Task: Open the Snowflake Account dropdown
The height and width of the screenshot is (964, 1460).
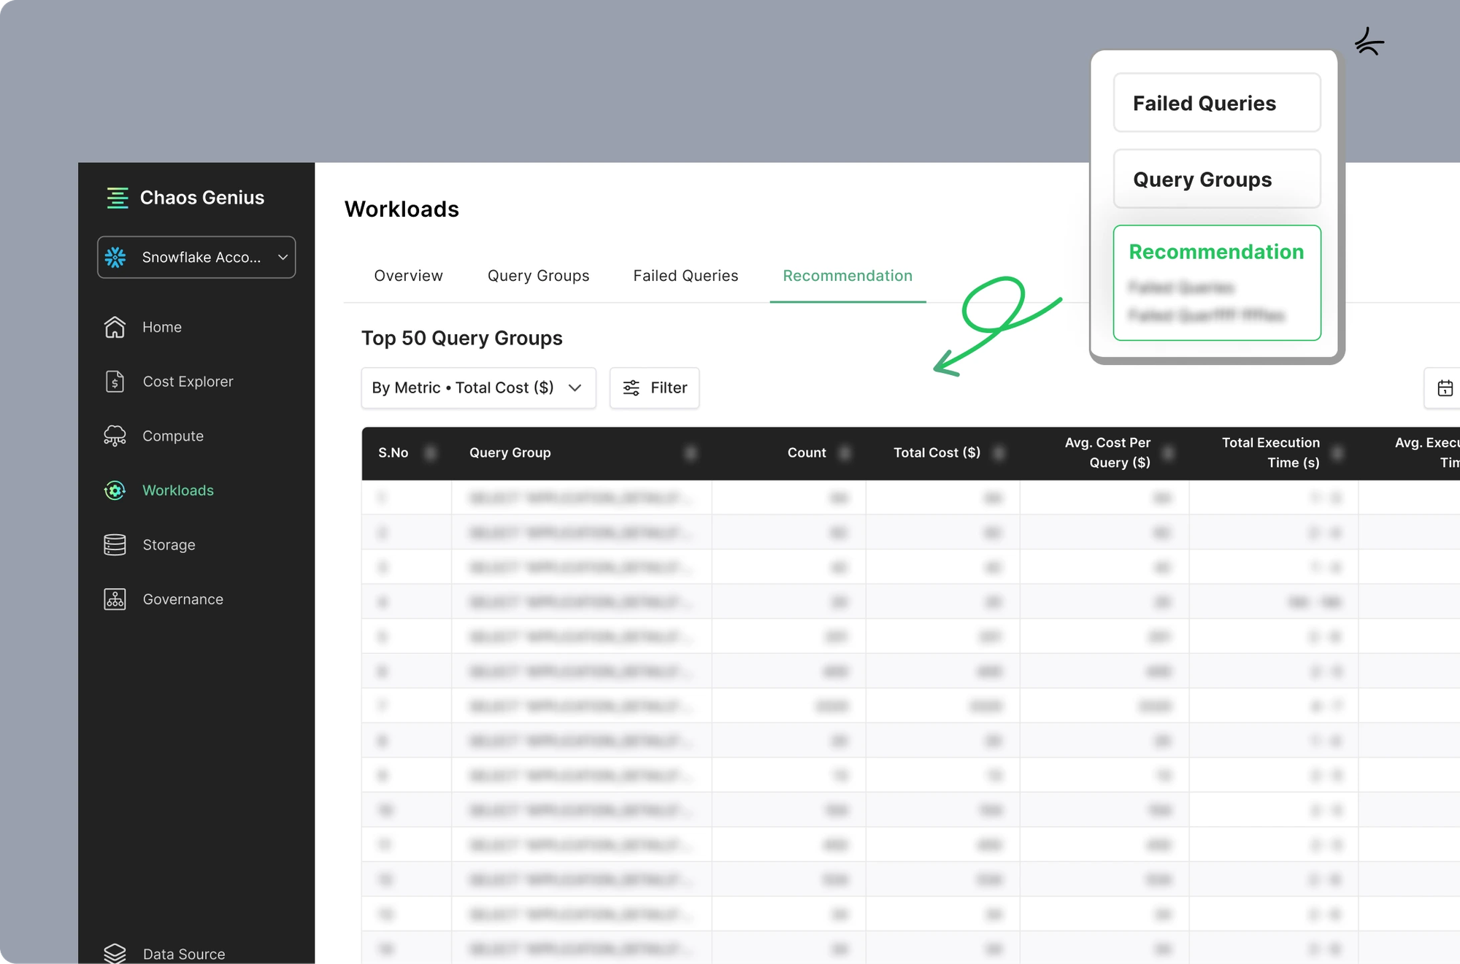Action: click(196, 257)
